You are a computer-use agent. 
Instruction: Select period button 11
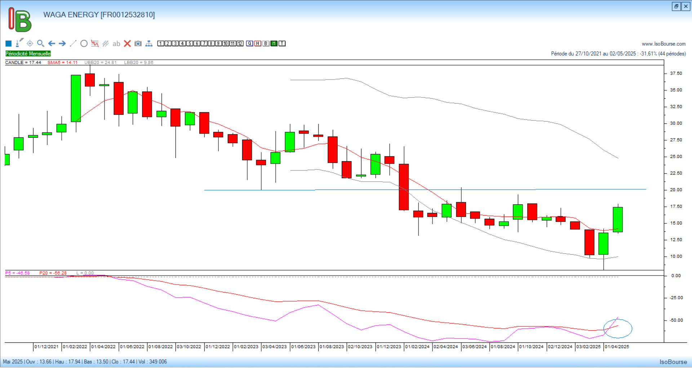tap(233, 44)
